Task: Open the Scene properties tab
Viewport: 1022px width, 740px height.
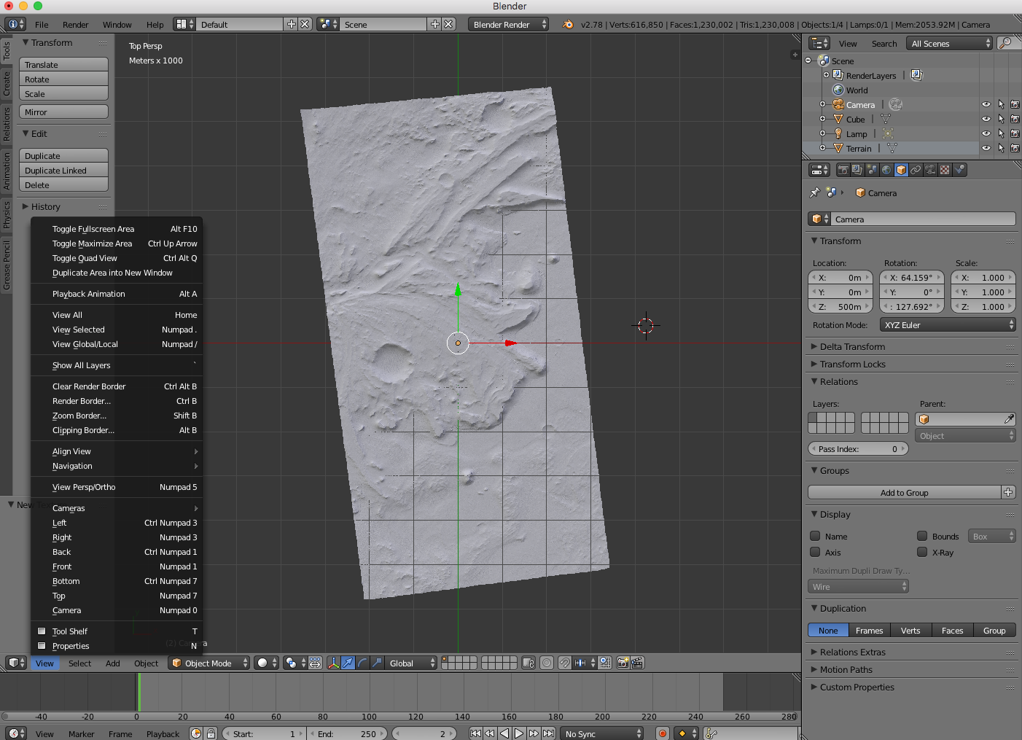Action: point(872,170)
